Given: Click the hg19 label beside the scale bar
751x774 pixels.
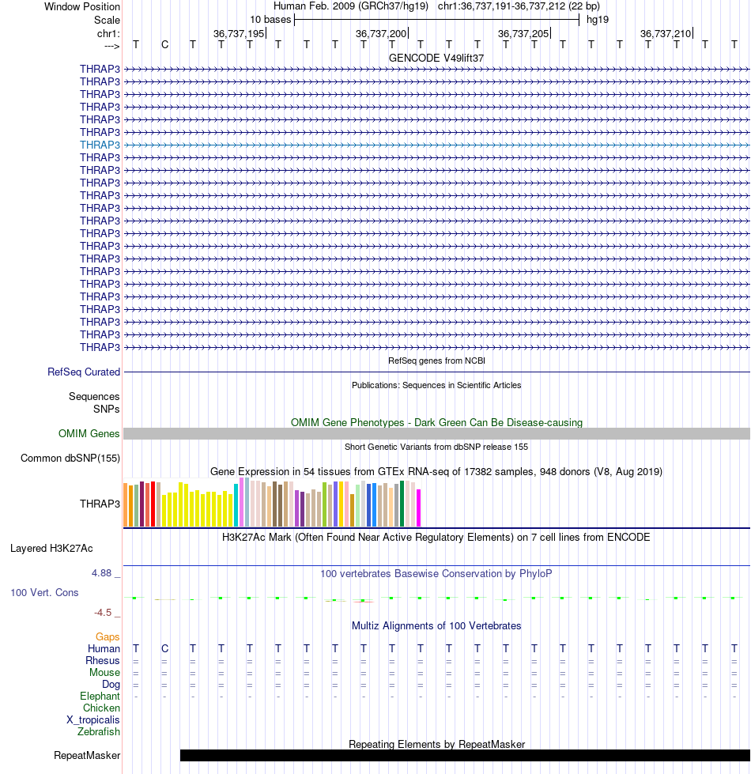Looking at the screenshot, I should [x=598, y=20].
